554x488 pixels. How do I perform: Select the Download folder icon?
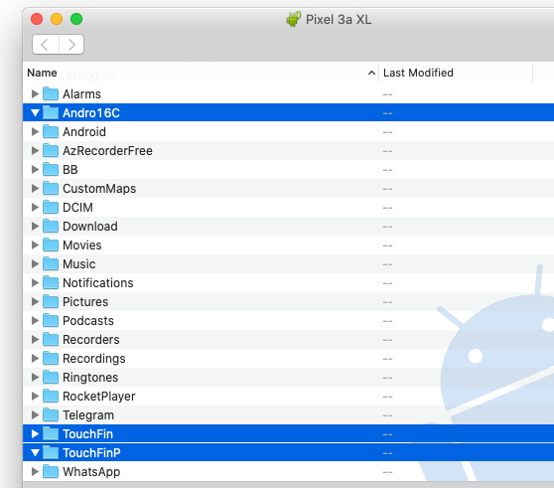pyautogui.click(x=51, y=226)
